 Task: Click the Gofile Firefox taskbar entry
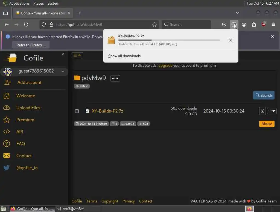[x=32, y=209]
